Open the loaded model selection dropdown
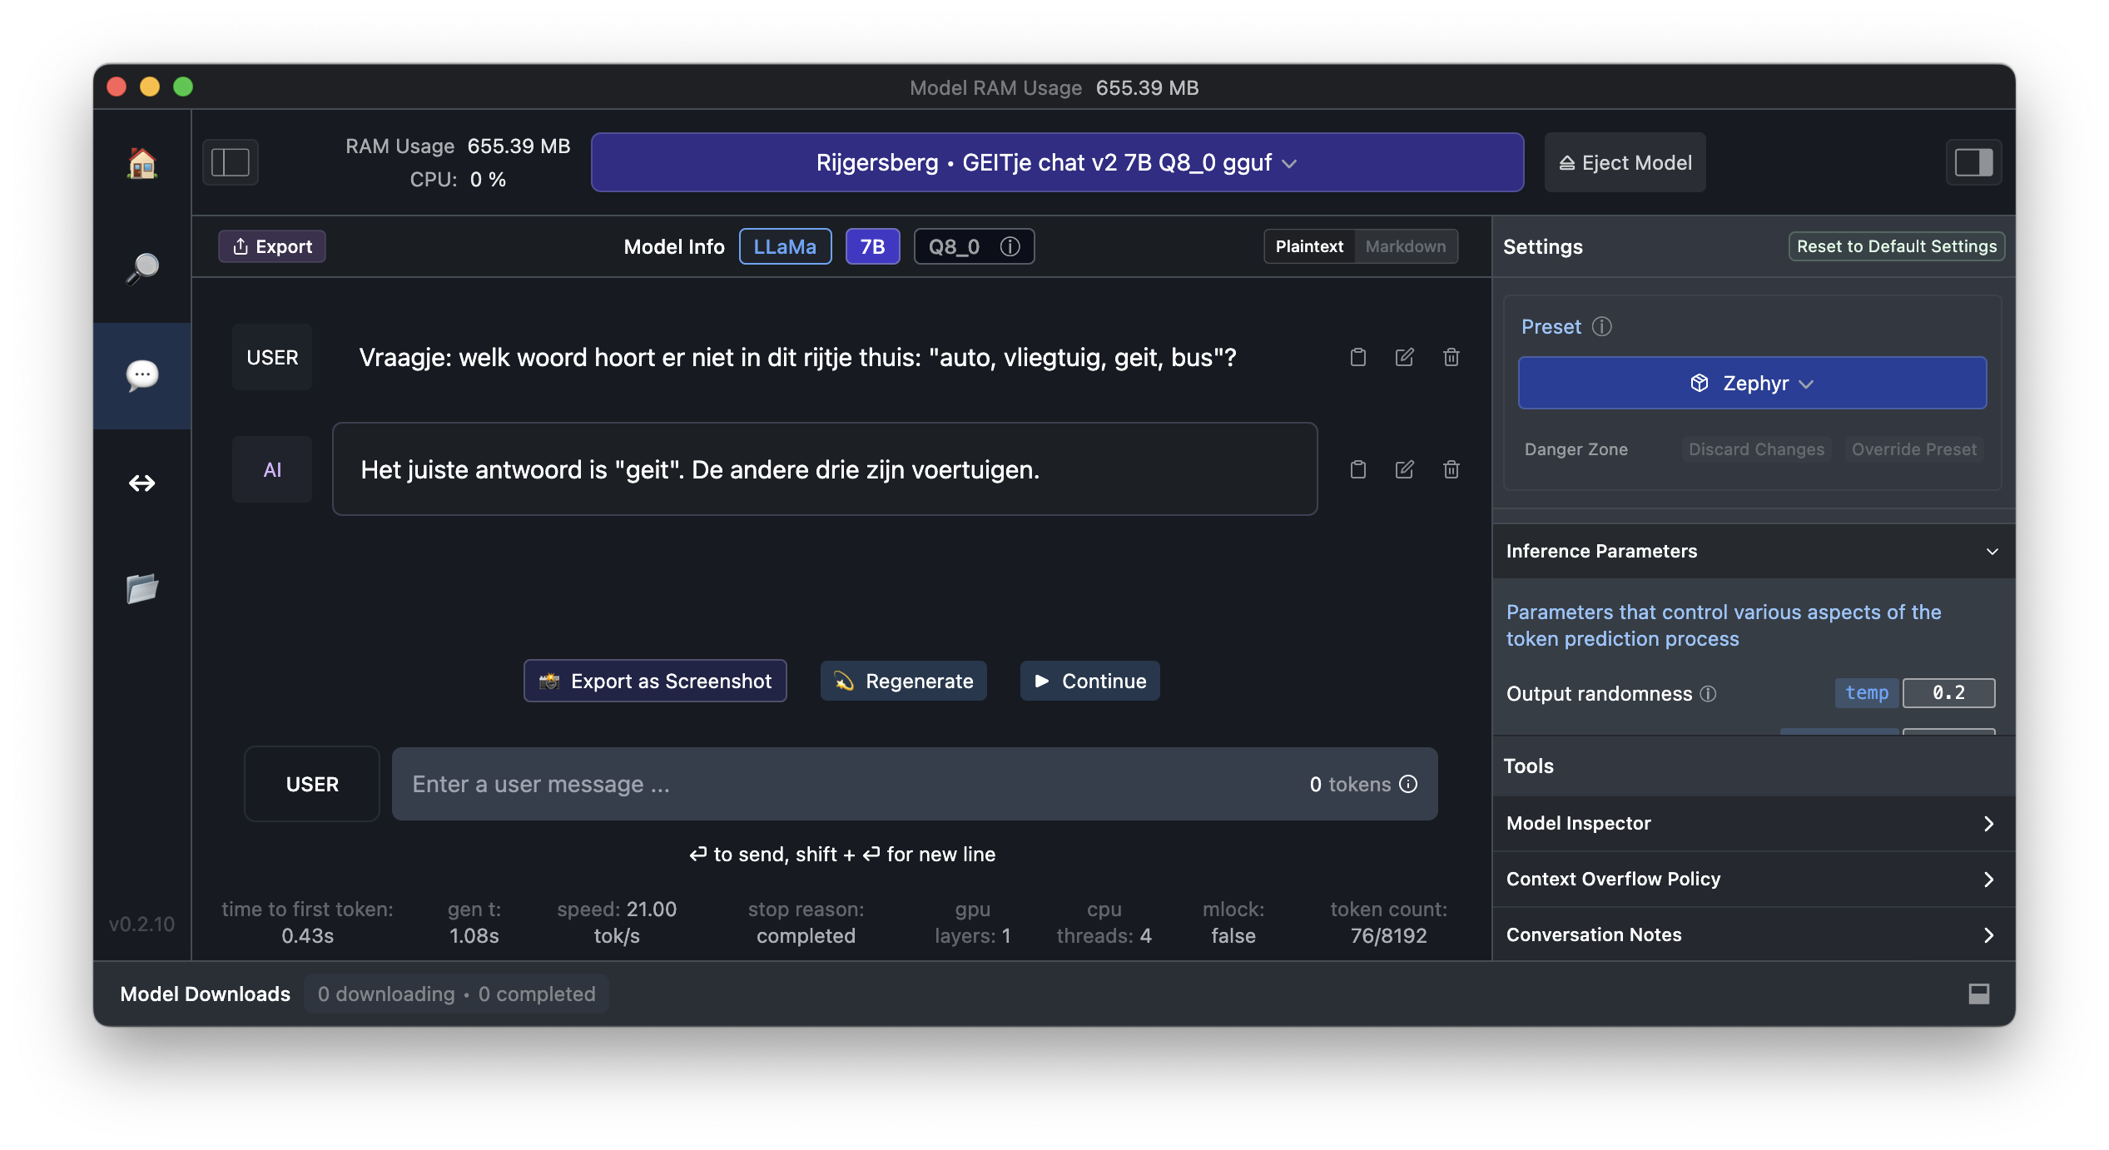The height and width of the screenshot is (1150, 2109). 1056,163
